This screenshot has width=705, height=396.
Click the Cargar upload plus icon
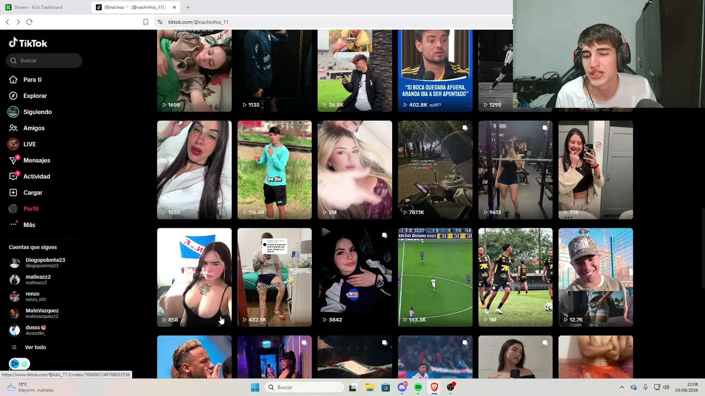click(x=13, y=193)
